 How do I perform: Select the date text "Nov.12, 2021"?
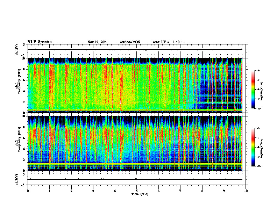(98, 42)
